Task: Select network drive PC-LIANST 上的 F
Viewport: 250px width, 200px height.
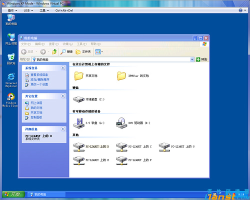Action: 134,160
